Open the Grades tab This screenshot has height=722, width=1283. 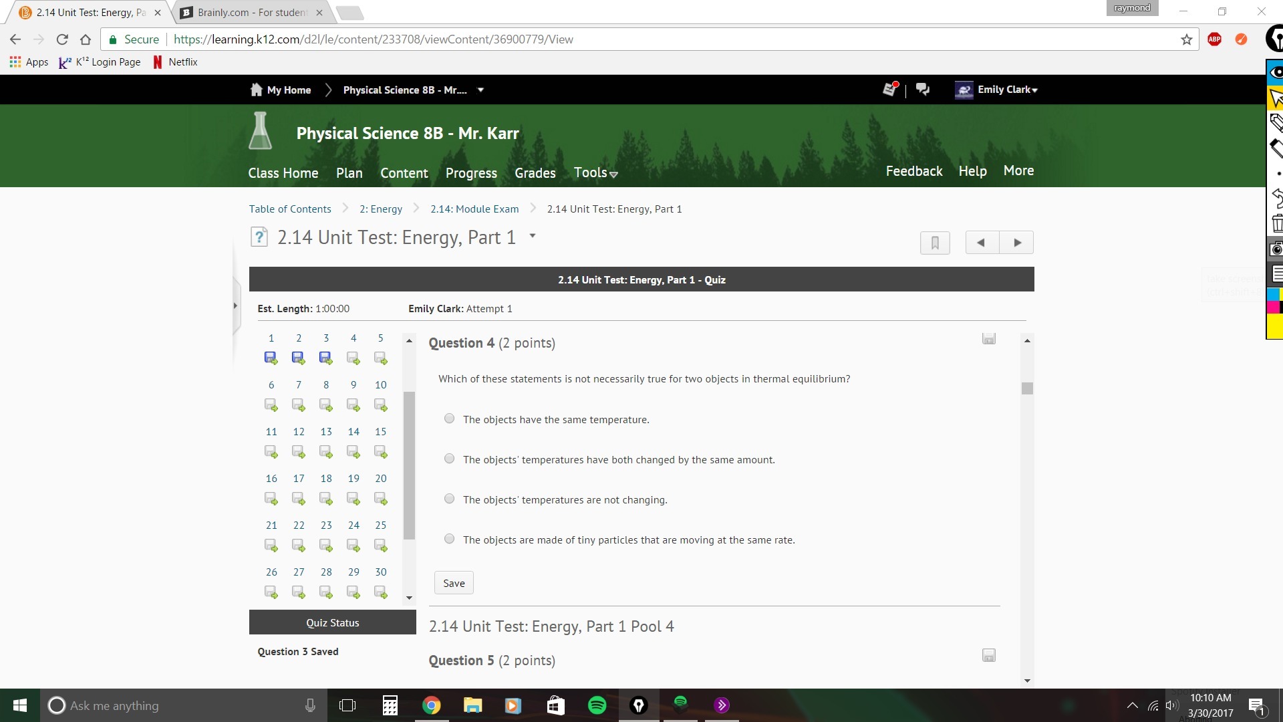click(535, 173)
